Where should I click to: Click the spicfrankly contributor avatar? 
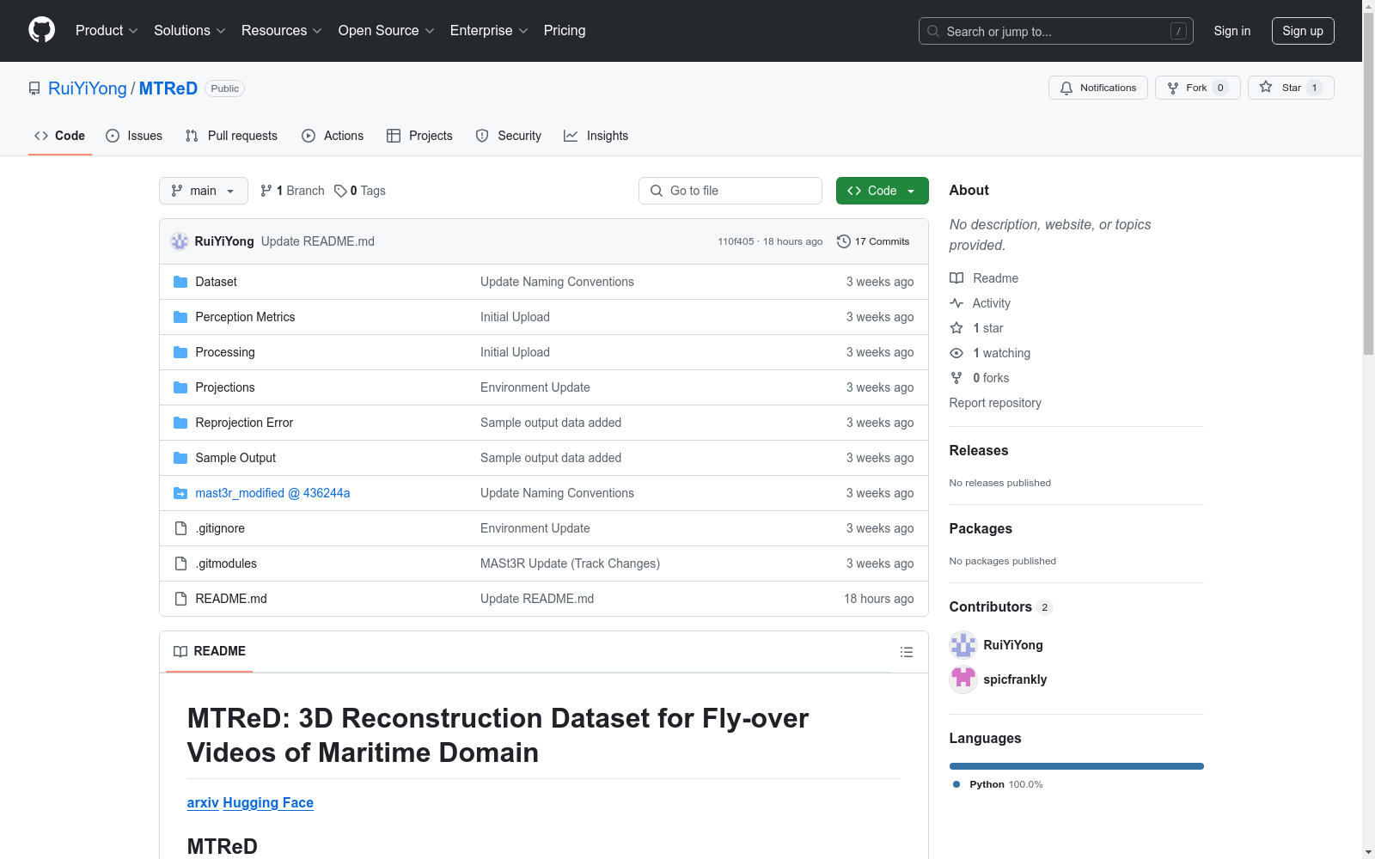[x=963, y=679]
